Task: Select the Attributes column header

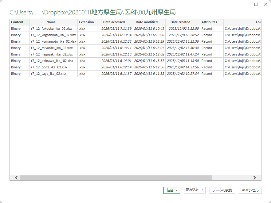Action: pyautogui.click(x=209, y=22)
